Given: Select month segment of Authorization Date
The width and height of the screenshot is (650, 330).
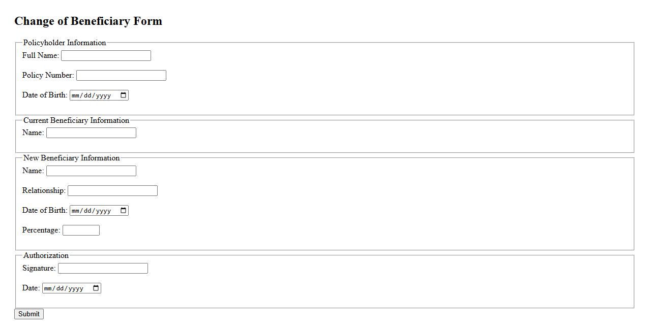Looking at the screenshot, I should pos(49,288).
